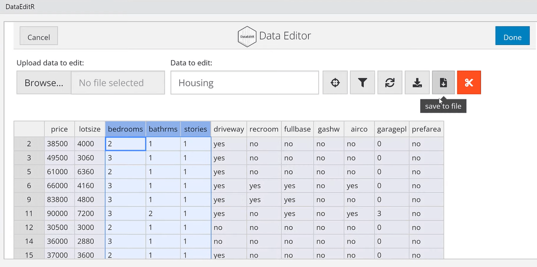Open the Browse... file chooser

pos(44,83)
